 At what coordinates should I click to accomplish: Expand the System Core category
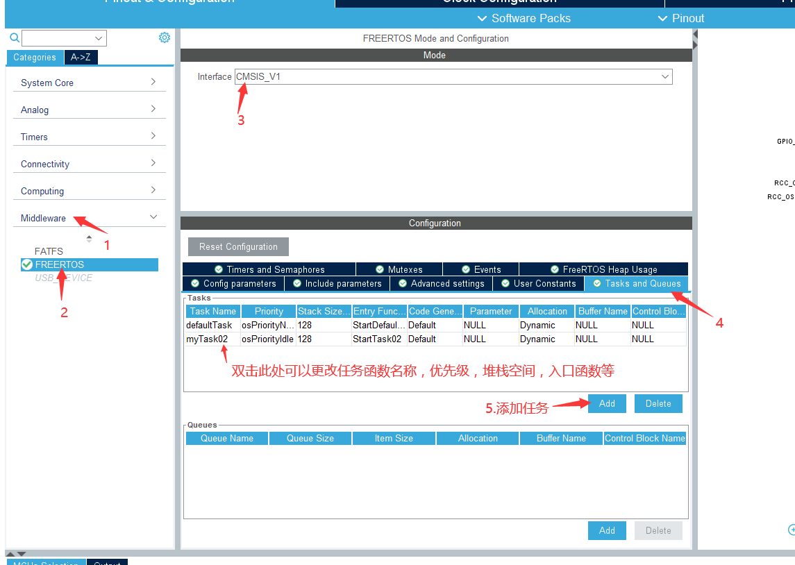coord(89,82)
